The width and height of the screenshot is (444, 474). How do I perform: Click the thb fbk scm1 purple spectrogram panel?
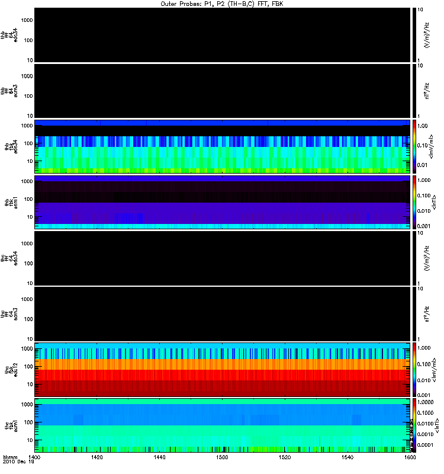[x=223, y=202]
